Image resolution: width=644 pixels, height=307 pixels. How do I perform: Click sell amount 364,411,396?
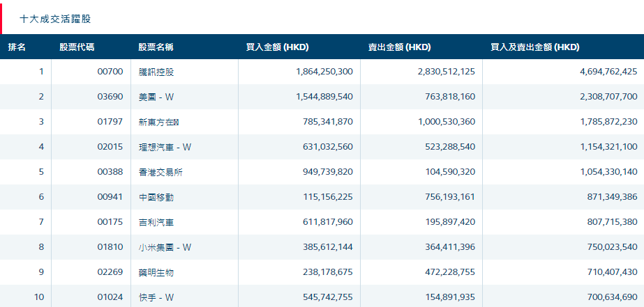tap(451, 247)
